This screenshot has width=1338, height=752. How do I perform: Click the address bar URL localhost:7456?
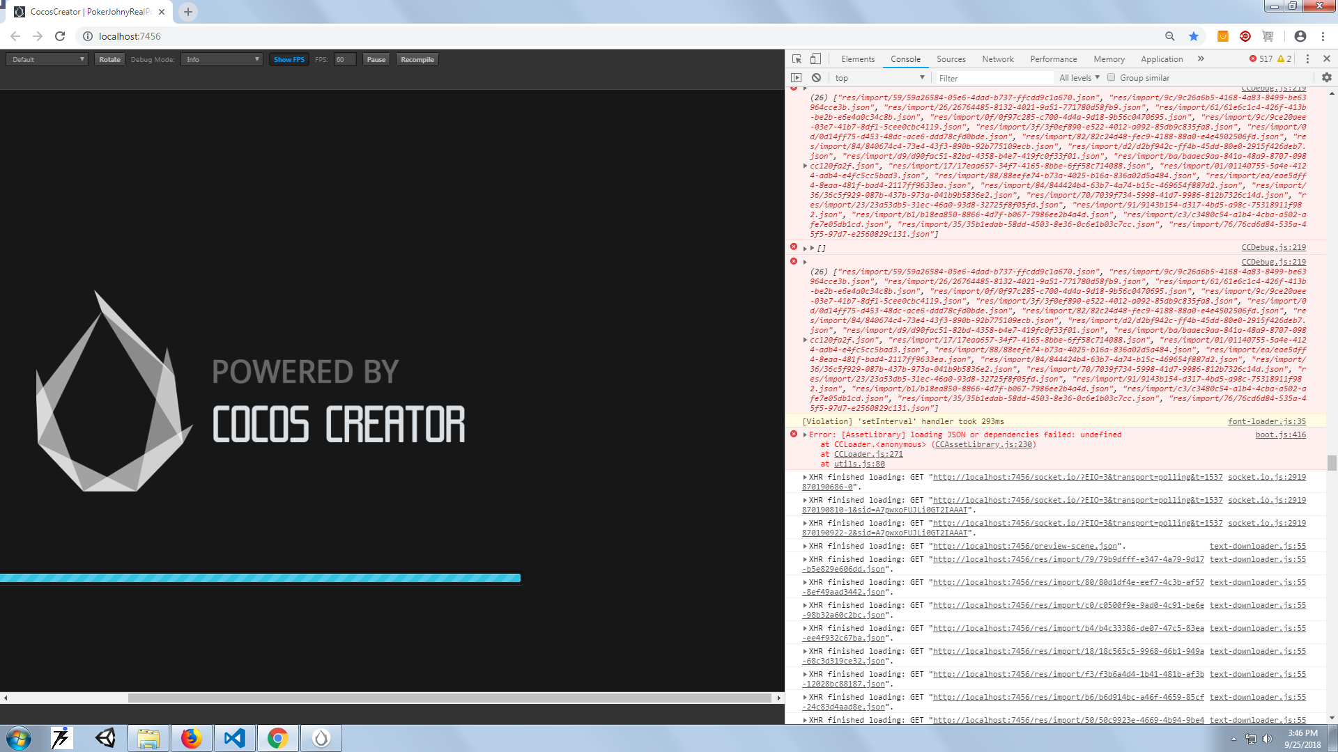(x=130, y=36)
